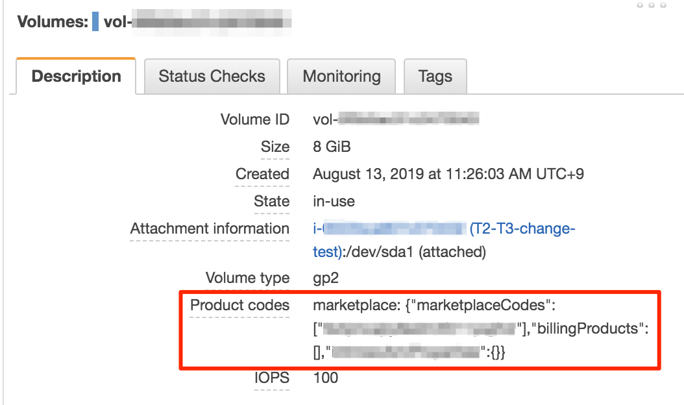Select the Tags tab
This screenshot has height=405, width=684.
point(435,77)
